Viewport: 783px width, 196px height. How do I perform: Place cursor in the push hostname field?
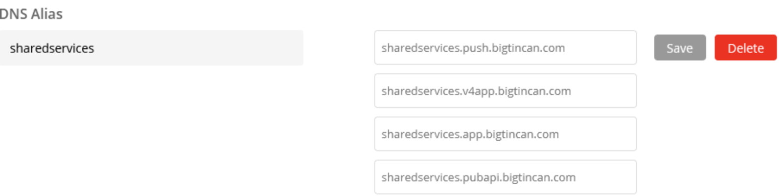(506, 48)
